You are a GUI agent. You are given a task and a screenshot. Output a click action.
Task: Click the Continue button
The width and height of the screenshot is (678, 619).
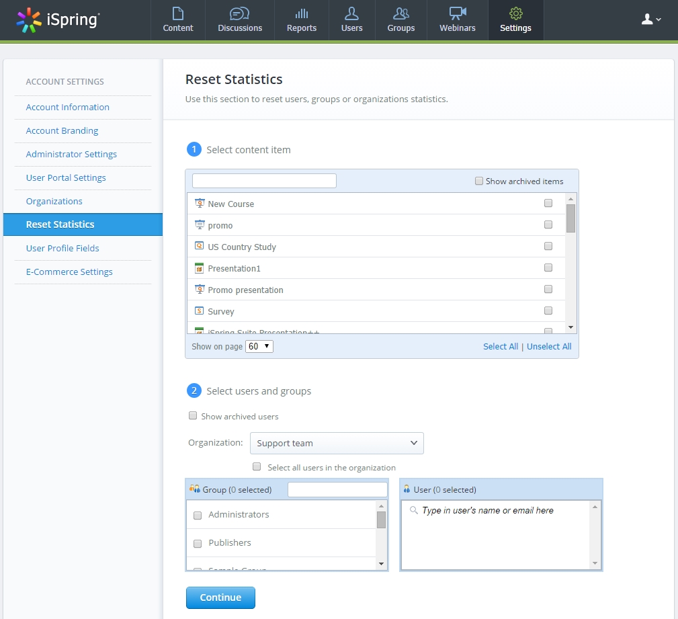pos(220,597)
